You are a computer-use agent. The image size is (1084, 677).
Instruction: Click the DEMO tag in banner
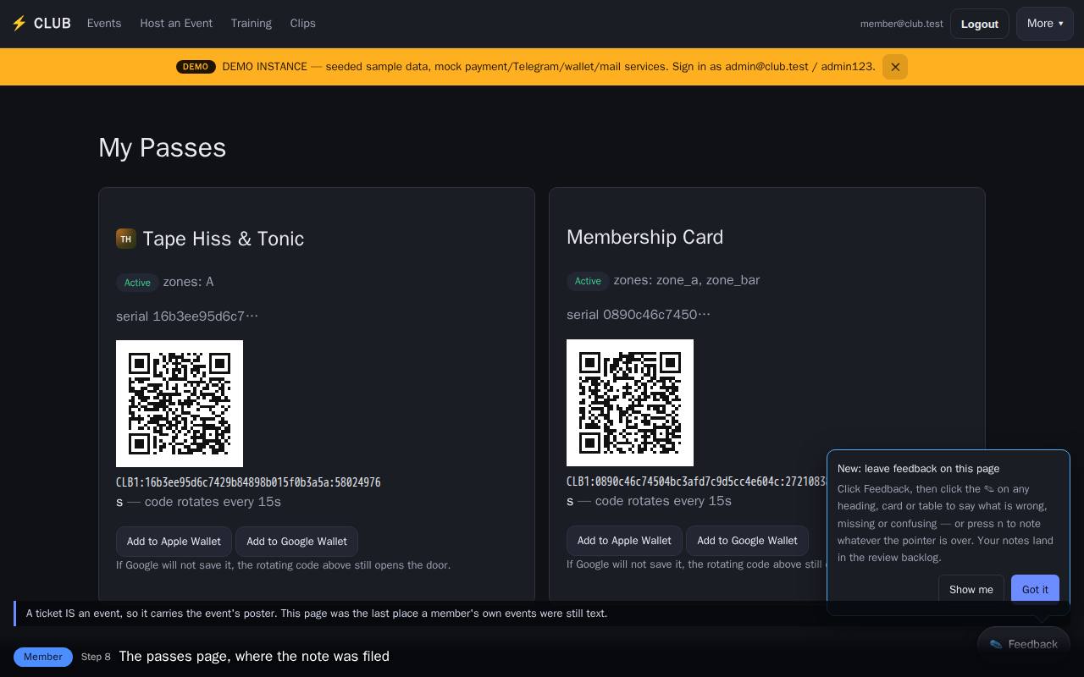pyautogui.click(x=196, y=67)
